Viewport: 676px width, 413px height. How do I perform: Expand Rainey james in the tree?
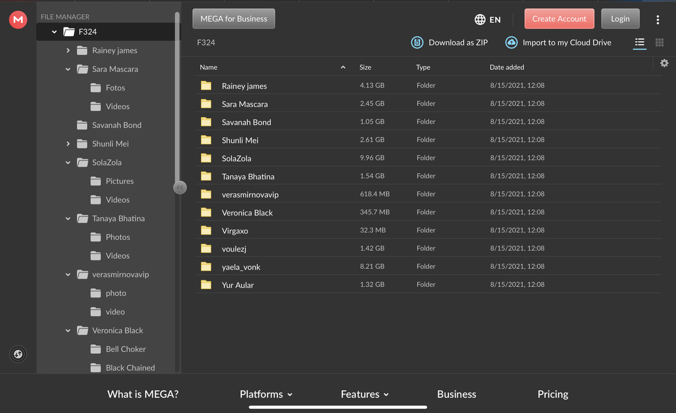pos(68,50)
